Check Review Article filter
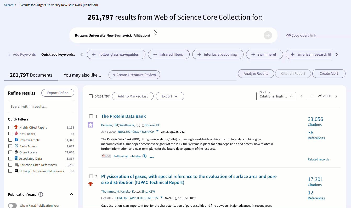Viewport: 351px width, 208px height. pos(10,140)
